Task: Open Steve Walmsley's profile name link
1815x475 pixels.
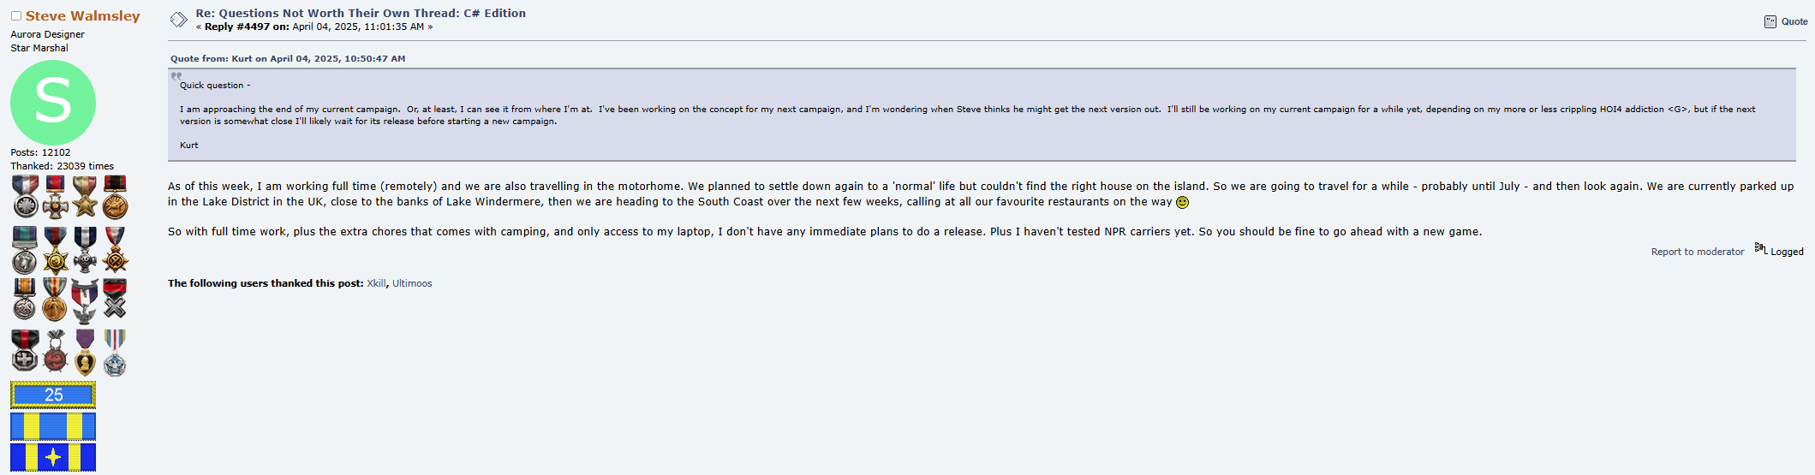Action: click(x=82, y=16)
